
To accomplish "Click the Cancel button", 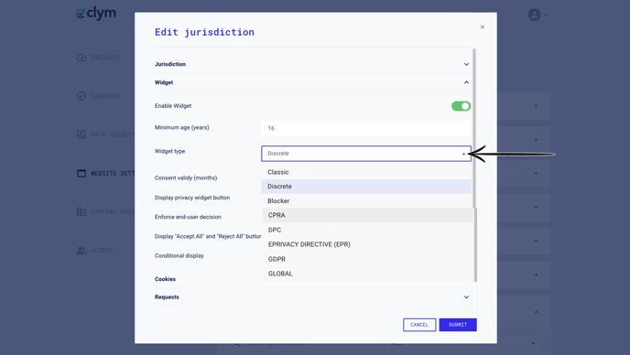I will click(419, 325).
